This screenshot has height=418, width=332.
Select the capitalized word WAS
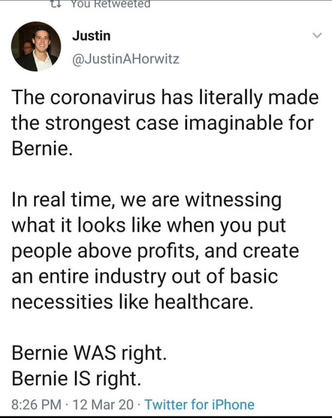click(x=95, y=353)
